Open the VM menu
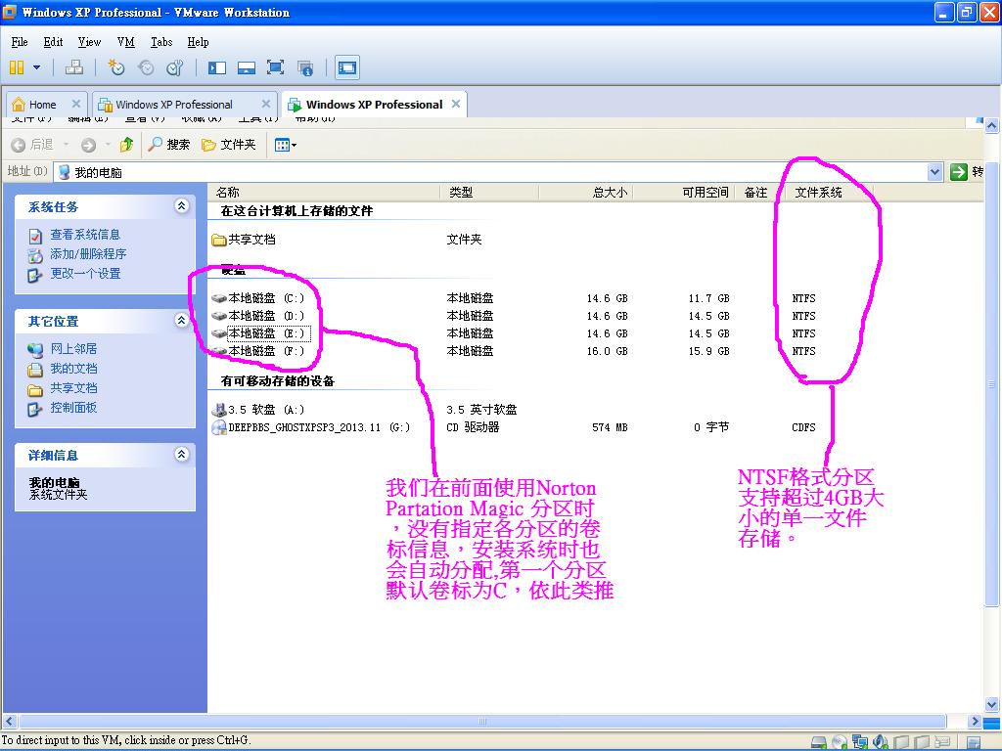Viewport: 1002px width, 751px height. click(x=126, y=42)
